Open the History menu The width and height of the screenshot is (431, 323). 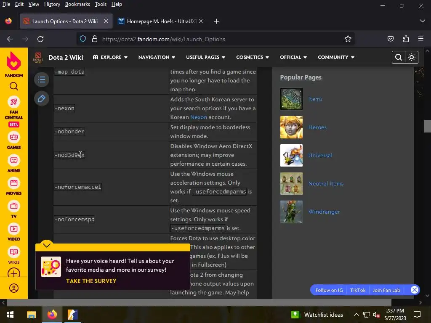pos(52,4)
